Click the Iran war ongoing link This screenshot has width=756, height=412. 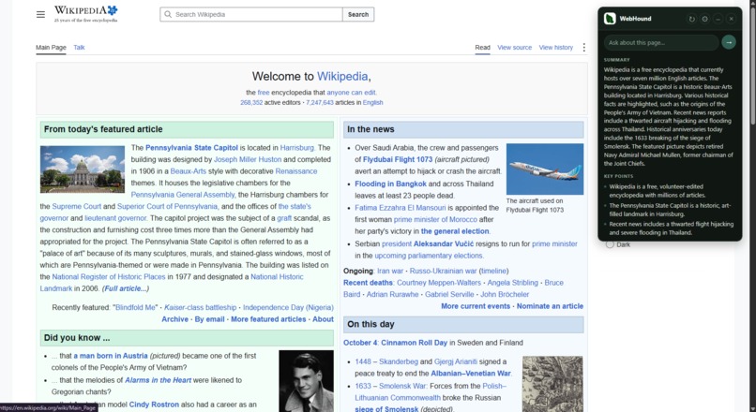click(390, 271)
